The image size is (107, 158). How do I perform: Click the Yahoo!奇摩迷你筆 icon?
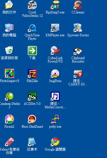(x=9, y=142)
